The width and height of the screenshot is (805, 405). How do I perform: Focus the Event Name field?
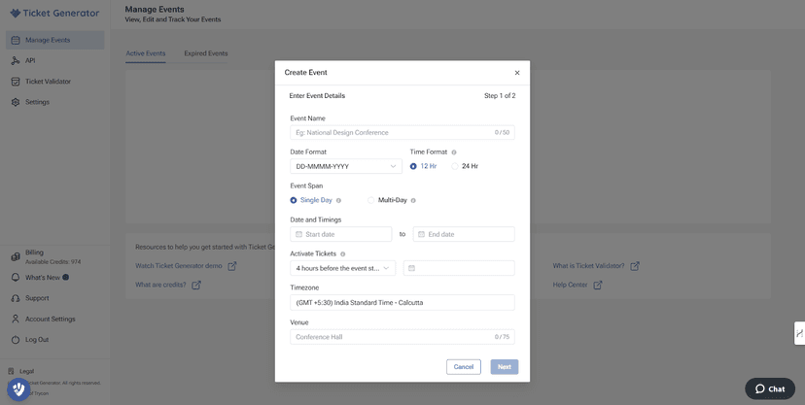[x=402, y=132]
